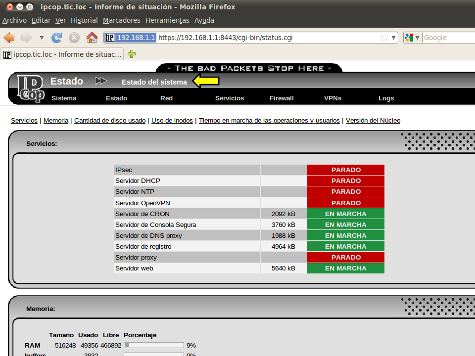Open the Firewall navigation menu
Screen dimensions: 475x356
pyautogui.click(x=282, y=98)
